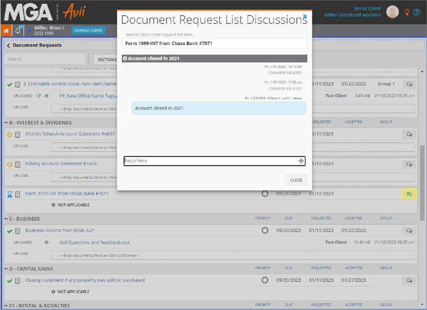Toggle priority circle for Form 1099-INT row

tap(265, 193)
